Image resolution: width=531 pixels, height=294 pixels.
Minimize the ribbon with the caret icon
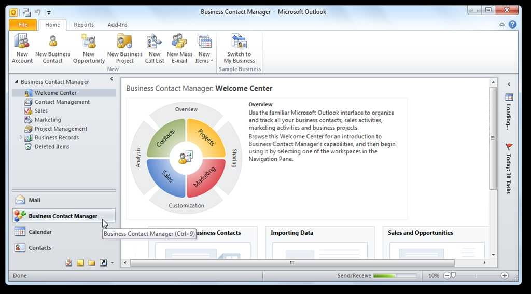click(502, 25)
